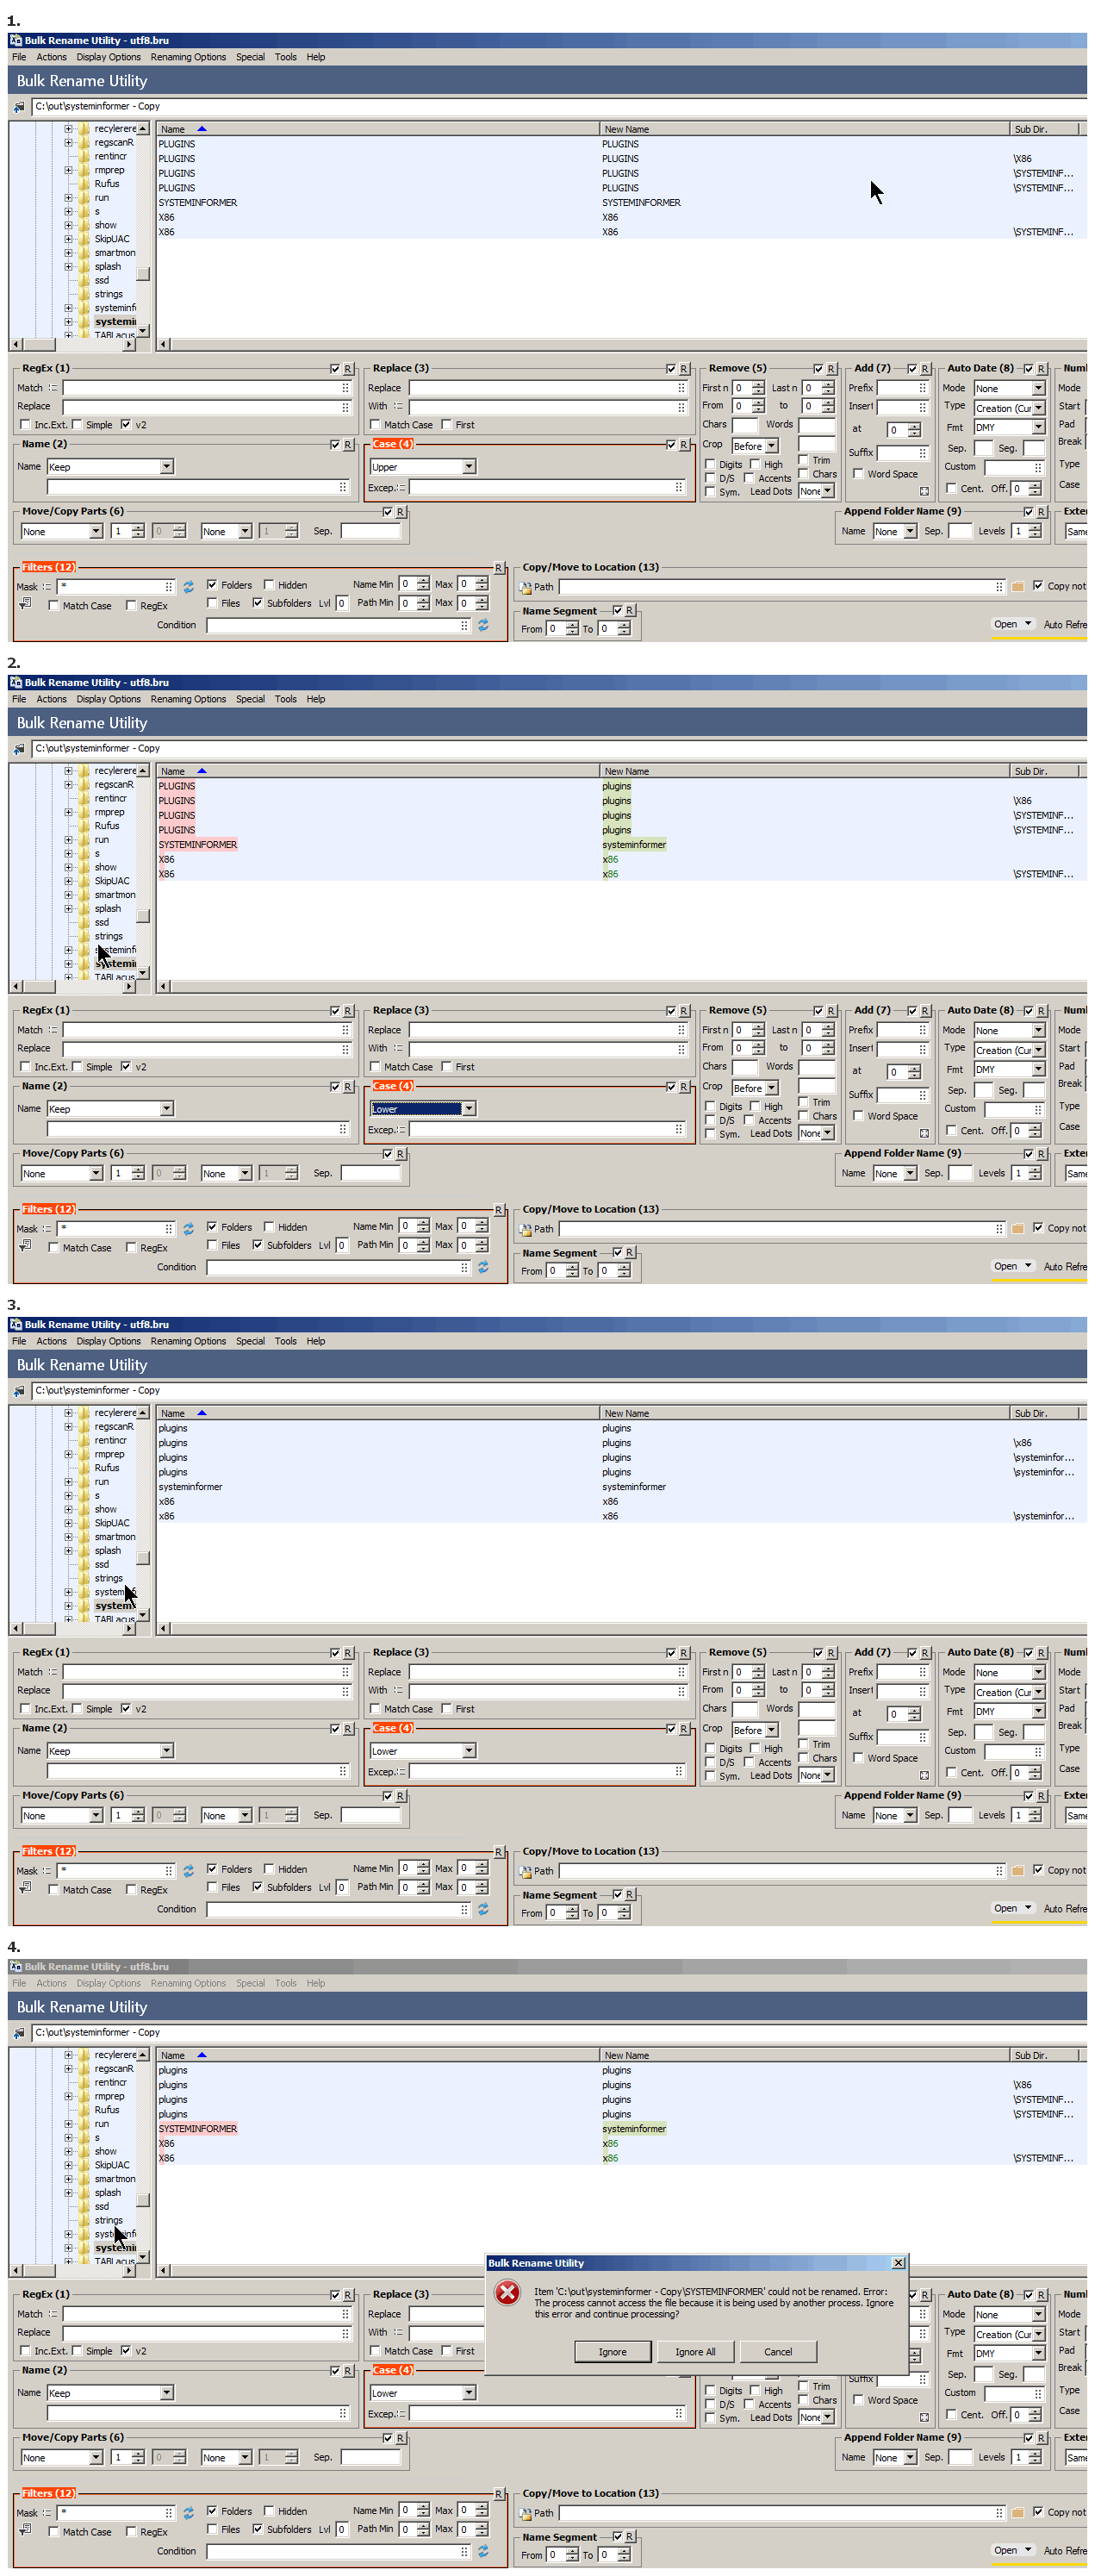1095x2576 pixels.
Task: Click title bar app icon in first window
Action: tap(16, 40)
